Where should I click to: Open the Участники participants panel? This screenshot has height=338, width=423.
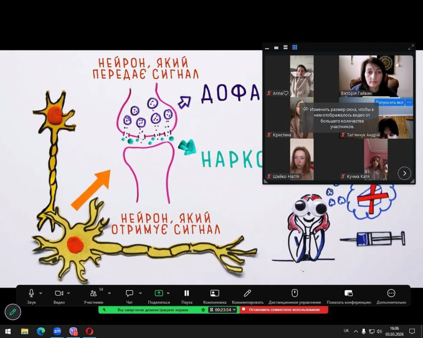tap(94, 293)
